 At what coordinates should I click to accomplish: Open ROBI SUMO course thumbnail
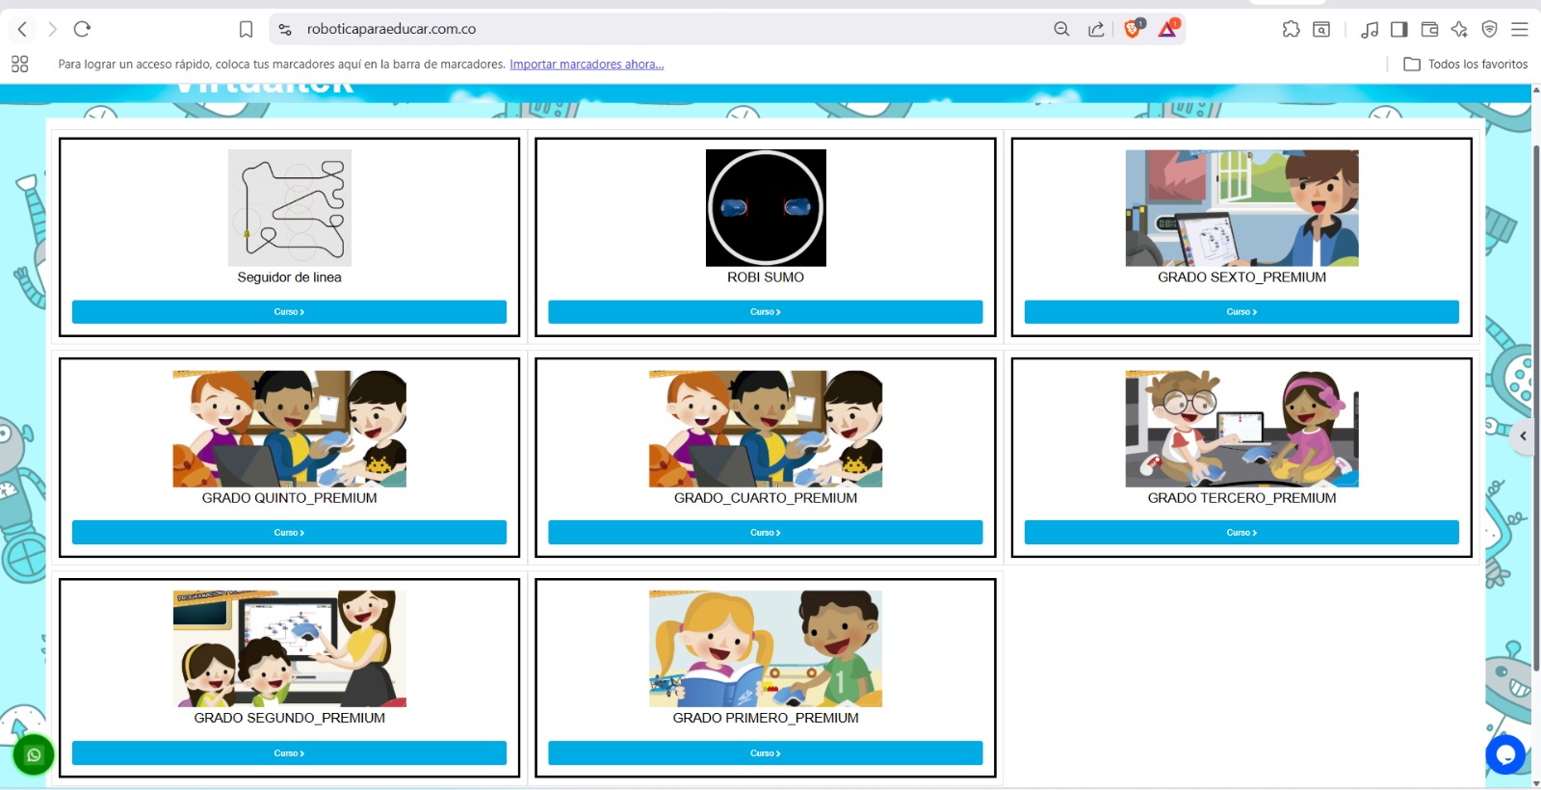pos(766,208)
